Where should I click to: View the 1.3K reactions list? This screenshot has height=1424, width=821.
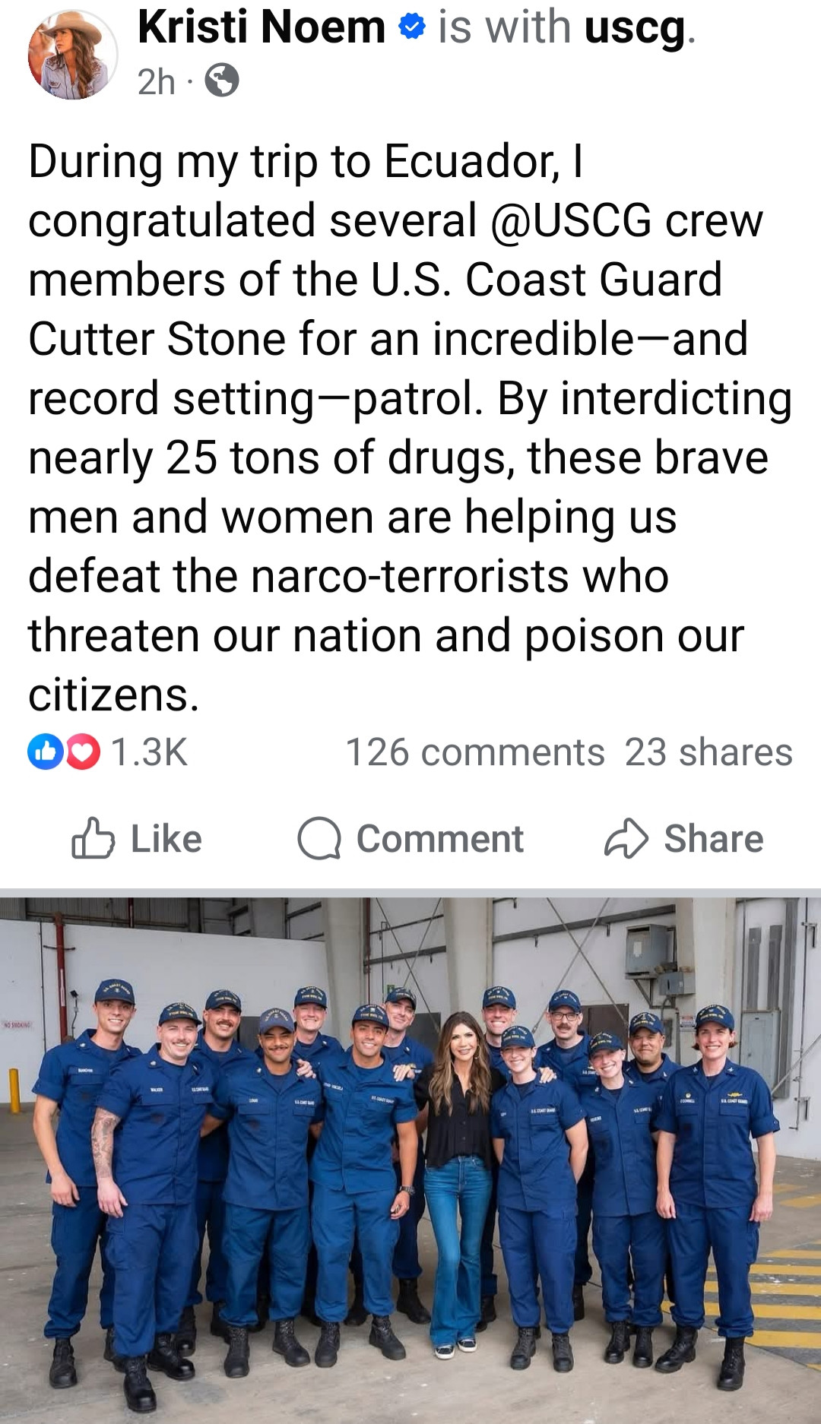point(149,752)
